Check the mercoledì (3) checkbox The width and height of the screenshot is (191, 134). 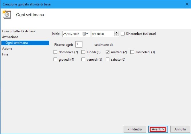132,52
